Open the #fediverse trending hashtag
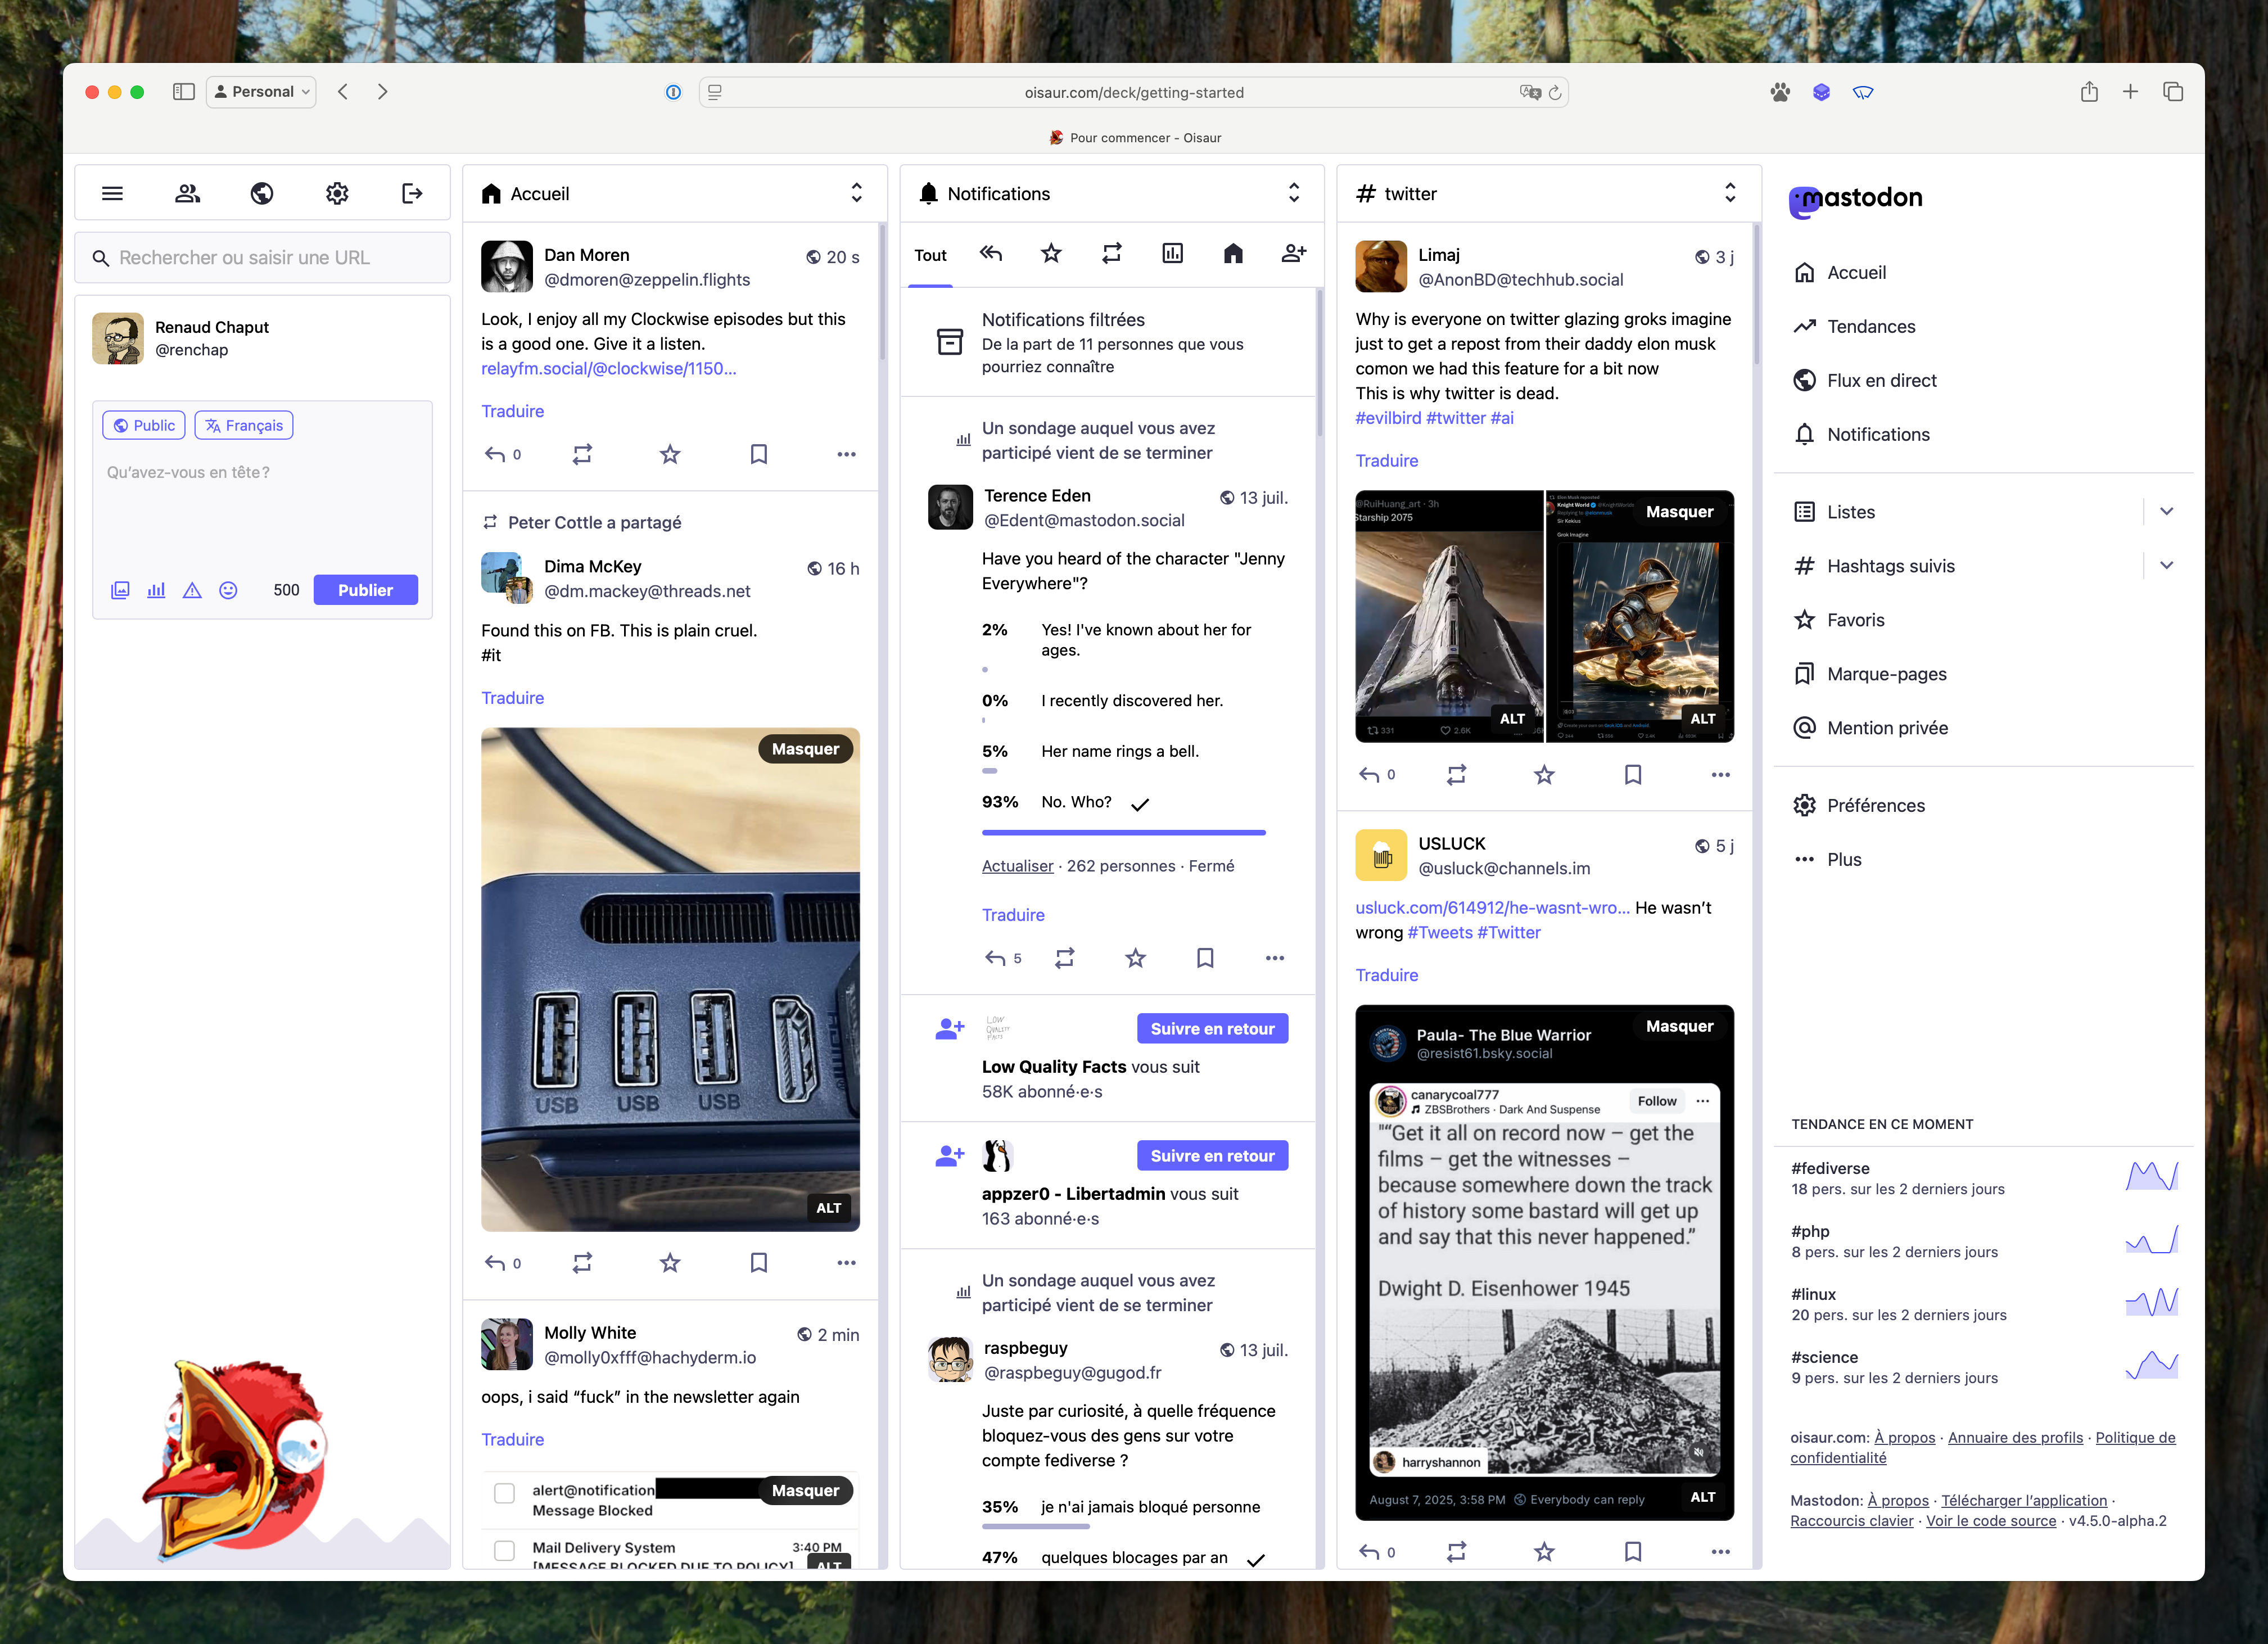 (x=1830, y=1168)
